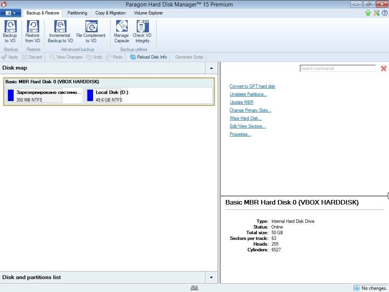Viewport: 389px width, 292px height.
Task: Switch to the Partitioning tab
Action: 77,13
